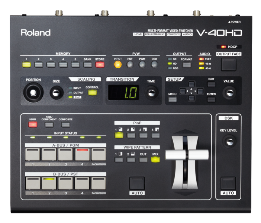Click the scaling PinP indicator label

[77, 97]
